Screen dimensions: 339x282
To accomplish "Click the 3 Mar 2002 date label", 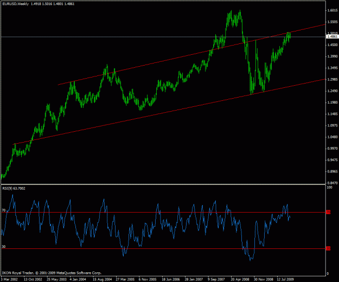I will click(9, 279).
